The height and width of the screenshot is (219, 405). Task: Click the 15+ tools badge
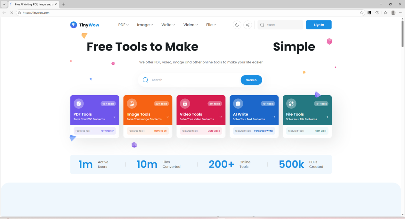(x=321, y=104)
